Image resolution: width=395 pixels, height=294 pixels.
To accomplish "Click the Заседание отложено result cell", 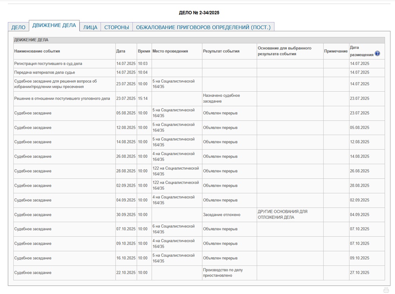I will (221, 215).
